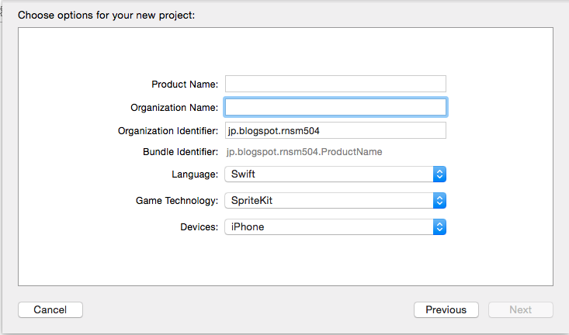This screenshot has width=569, height=335.
Task: Click the "Bundle Identifier:" label
Action: click(180, 152)
